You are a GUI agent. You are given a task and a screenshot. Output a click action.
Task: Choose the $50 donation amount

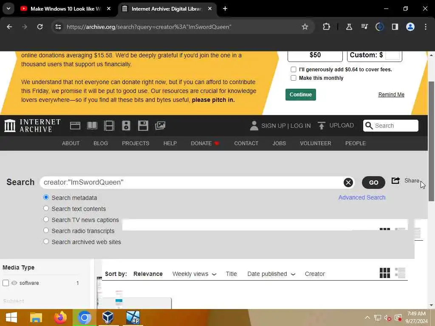315,55
